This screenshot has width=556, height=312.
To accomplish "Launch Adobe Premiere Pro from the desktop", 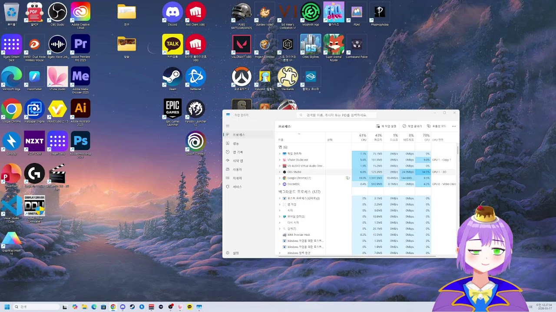I will pyautogui.click(x=80, y=47).
